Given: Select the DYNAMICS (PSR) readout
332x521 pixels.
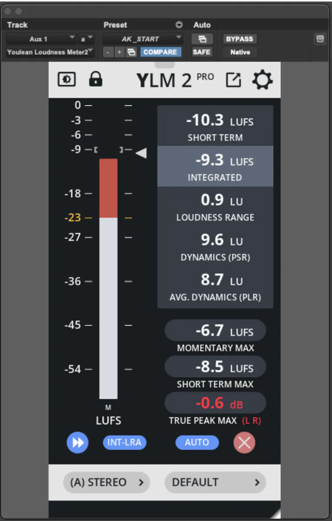Looking at the screenshot, I should pos(215,247).
